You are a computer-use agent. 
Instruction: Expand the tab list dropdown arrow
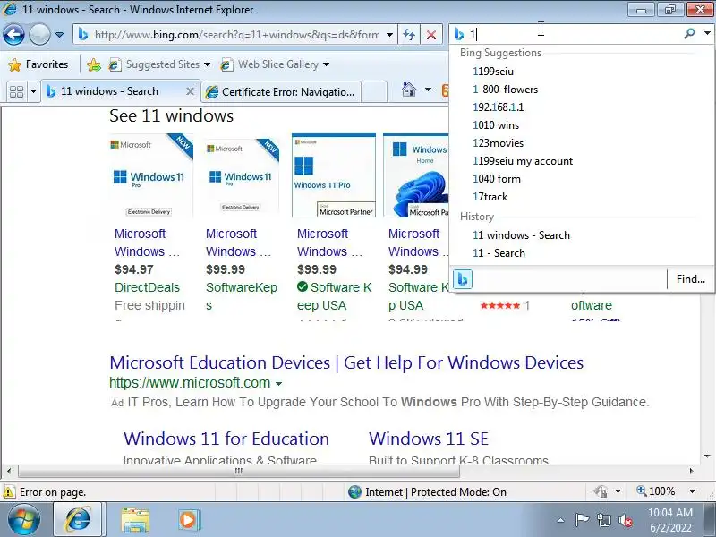[x=33, y=92]
